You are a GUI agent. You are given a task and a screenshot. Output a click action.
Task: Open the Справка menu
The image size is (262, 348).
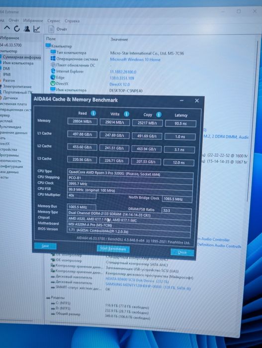coord(72,21)
